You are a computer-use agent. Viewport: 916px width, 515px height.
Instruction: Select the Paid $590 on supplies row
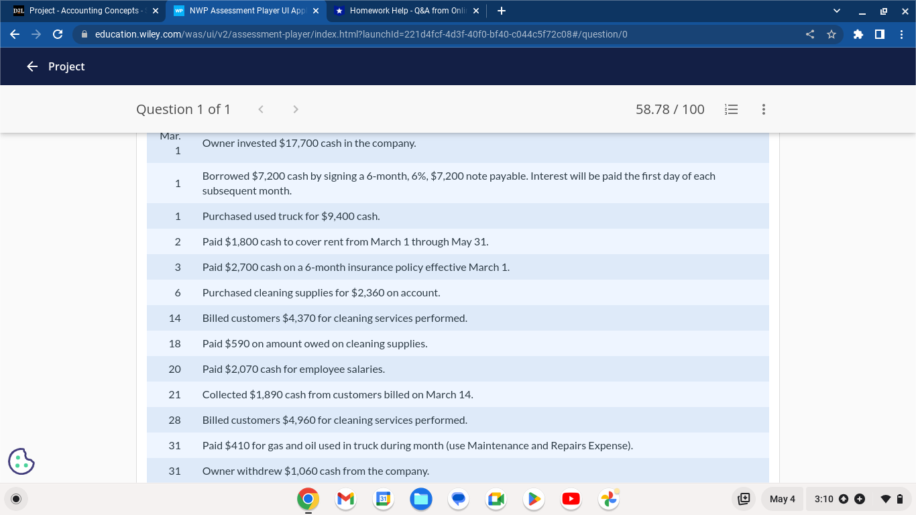[458, 344]
